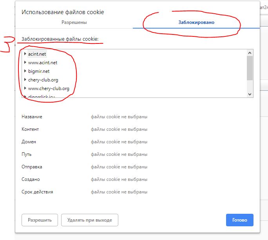268x240 pixels.
Task: Select acint.net in the blocked list
Action: click(x=37, y=54)
